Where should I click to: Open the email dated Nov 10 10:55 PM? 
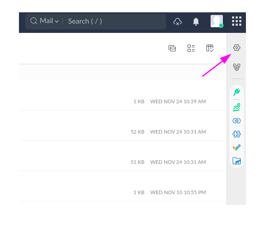(x=122, y=186)
